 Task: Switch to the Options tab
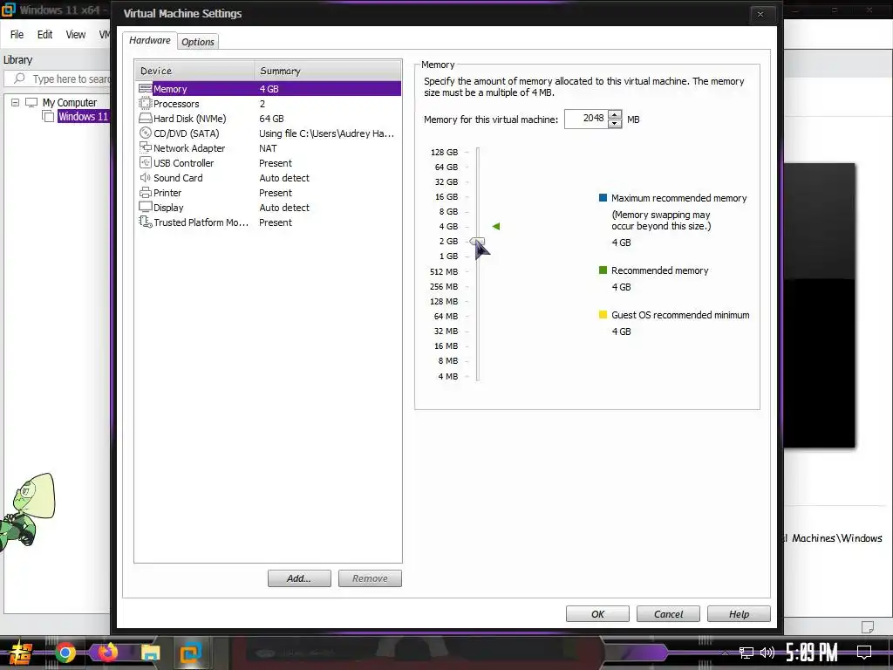pyautogui.click(x=198, y=42)
